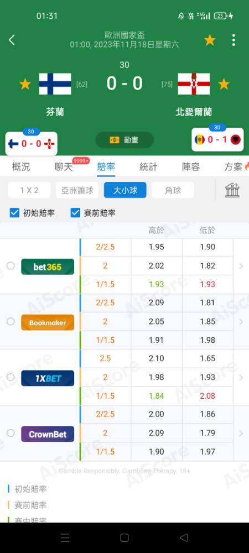The image size is (249, 553).
Task: Switch to the 統計 tab
Action: (x=148, y=167)
